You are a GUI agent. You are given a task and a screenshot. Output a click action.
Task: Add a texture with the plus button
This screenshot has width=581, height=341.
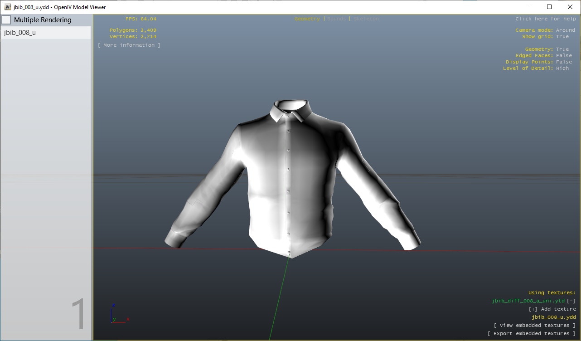coord(532,309)
